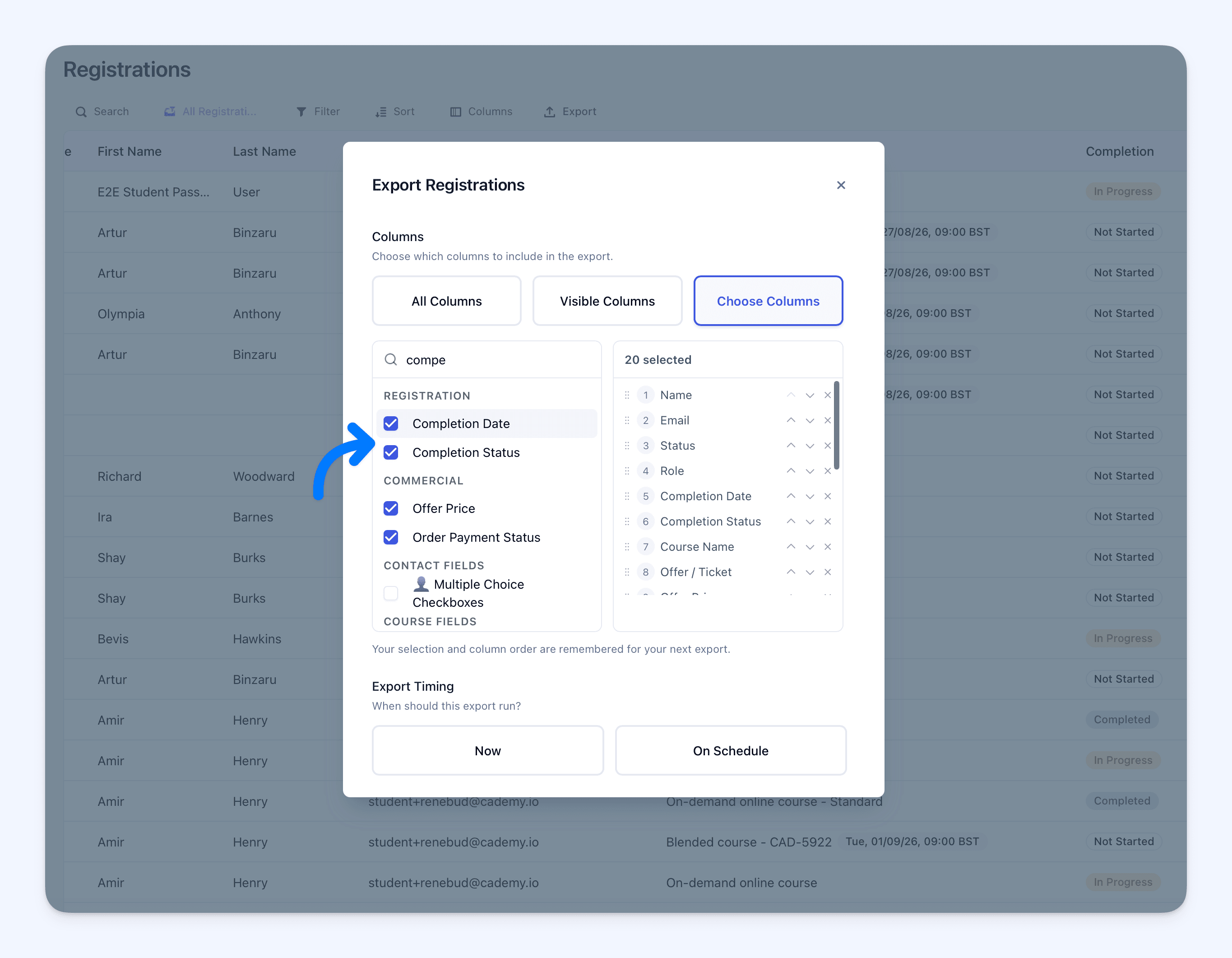Image resolution: width=1232 pixels, height=958 pixels.
Task: Uncheck the Offer Price checkbox
Action: (391, 508)
